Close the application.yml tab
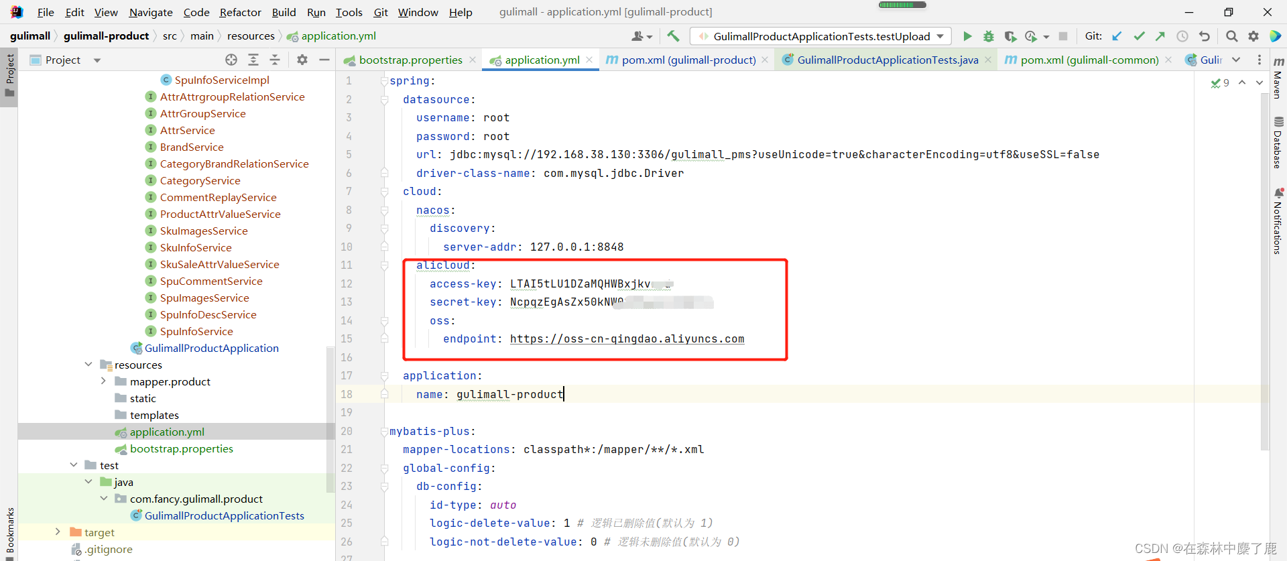The image size is (1287, 561). click(589, 60)
